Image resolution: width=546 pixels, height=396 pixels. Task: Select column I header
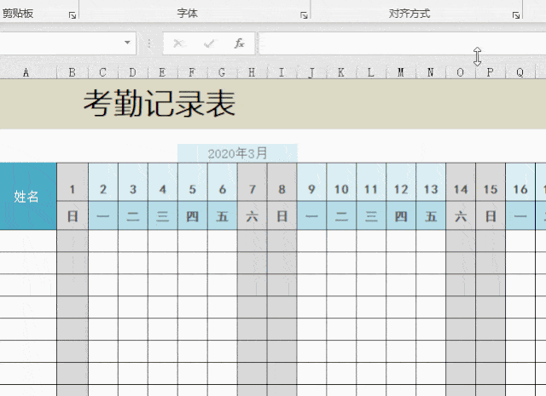pyautogui.click(x=282, y=72)
